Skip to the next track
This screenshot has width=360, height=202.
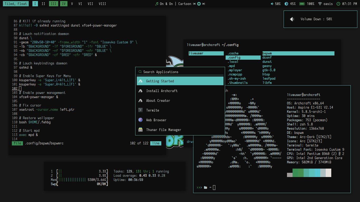[x=203, y=4]
